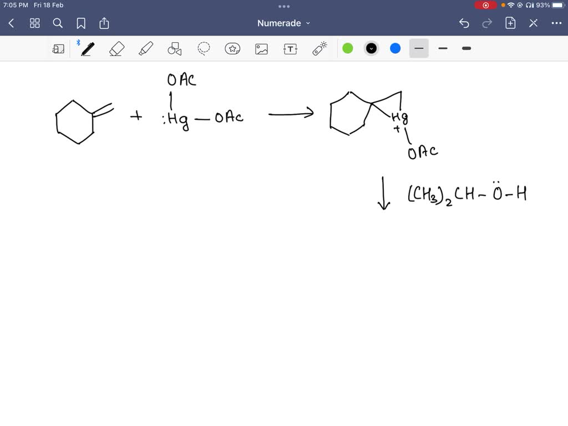Image resolution: width=568 pixels, height=426 pixels.
Task: Select the Pen tool
Action: [x=87, y=48]
